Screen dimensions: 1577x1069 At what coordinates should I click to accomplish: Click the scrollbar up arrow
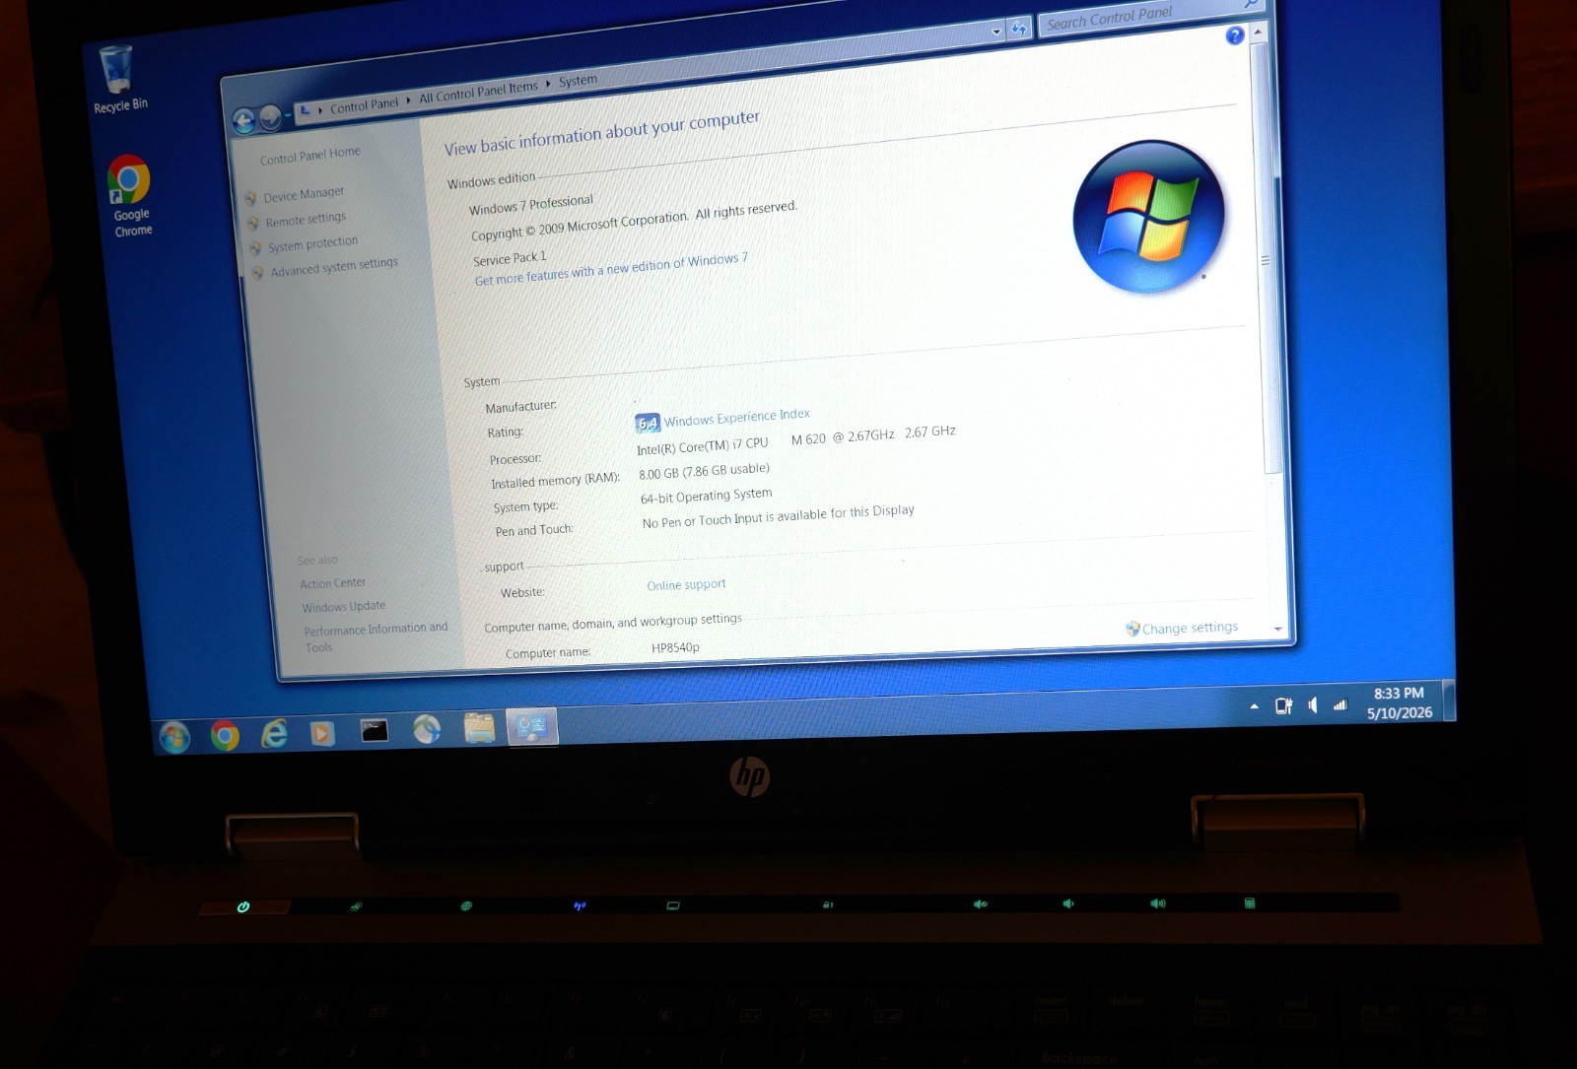point(1258,32)
